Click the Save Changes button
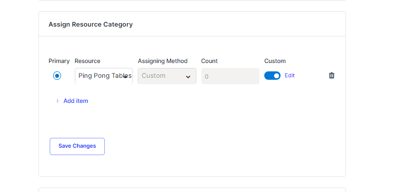Viewport: 406px width, 192px height. click(x=77, y=146)
